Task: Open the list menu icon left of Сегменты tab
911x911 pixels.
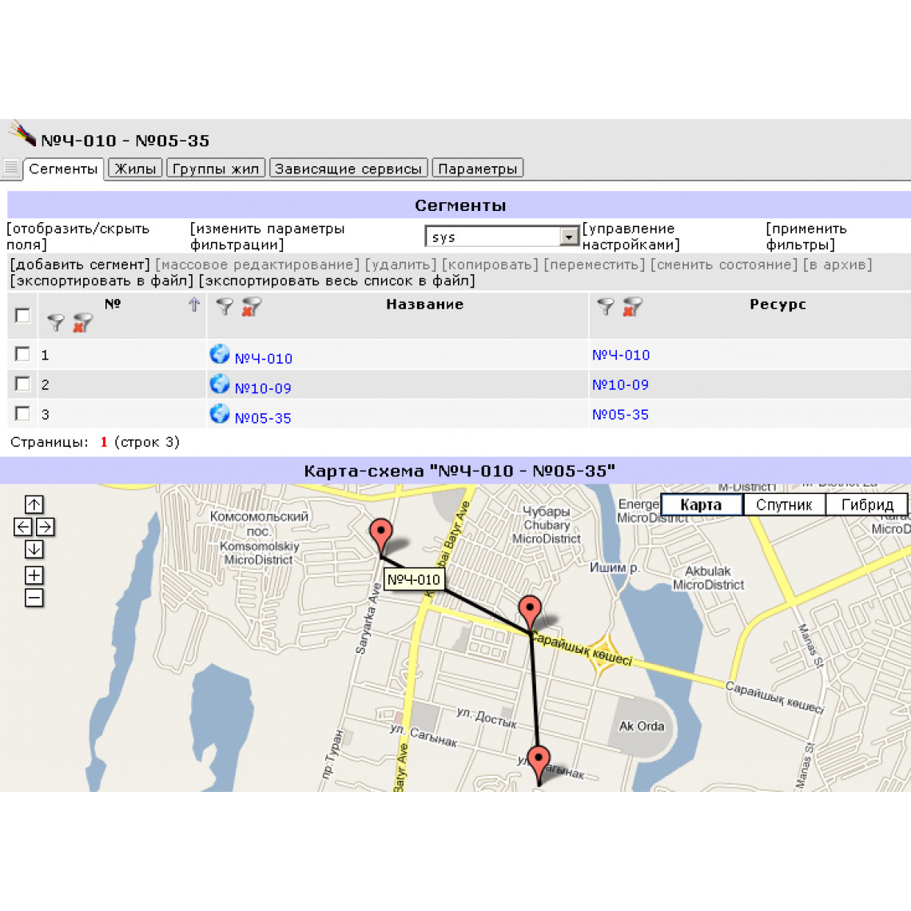Action: [x=11, y=169]
